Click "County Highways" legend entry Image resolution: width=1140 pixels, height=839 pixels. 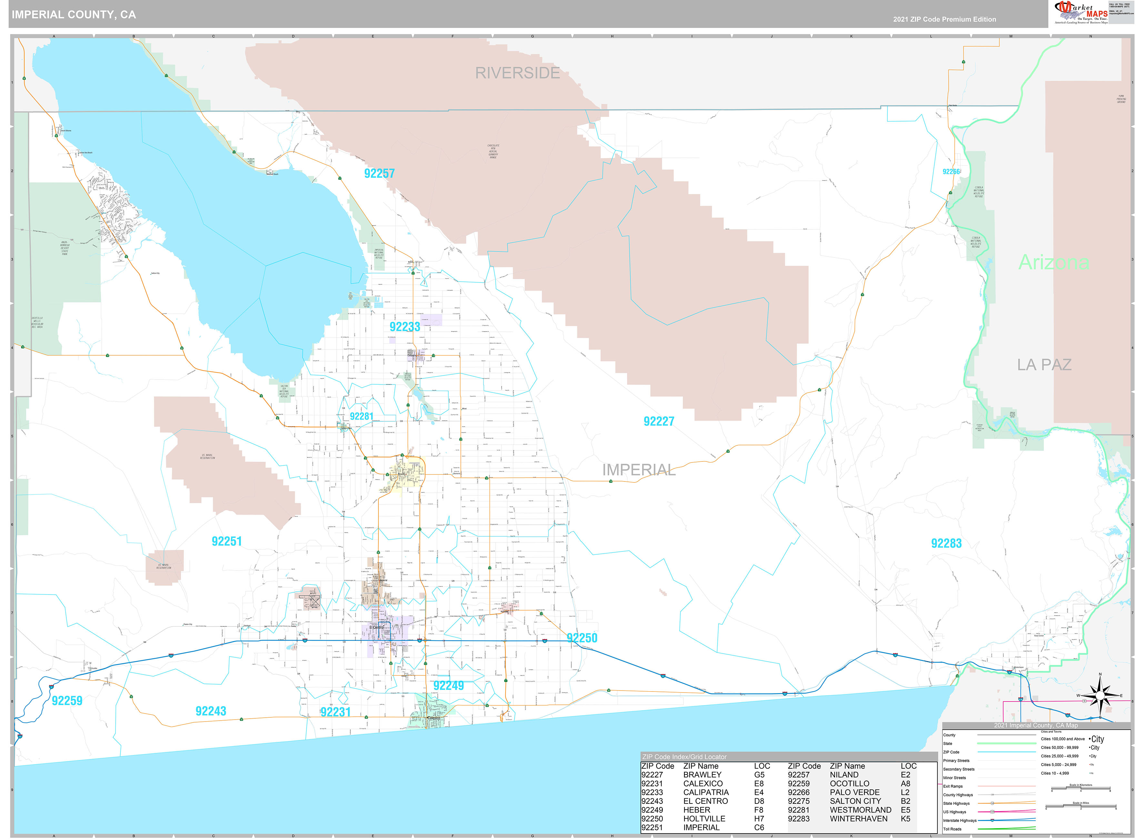coord(958,795)
